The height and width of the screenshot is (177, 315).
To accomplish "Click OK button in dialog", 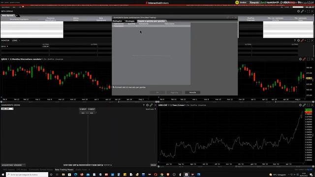I will coord(157,92).
